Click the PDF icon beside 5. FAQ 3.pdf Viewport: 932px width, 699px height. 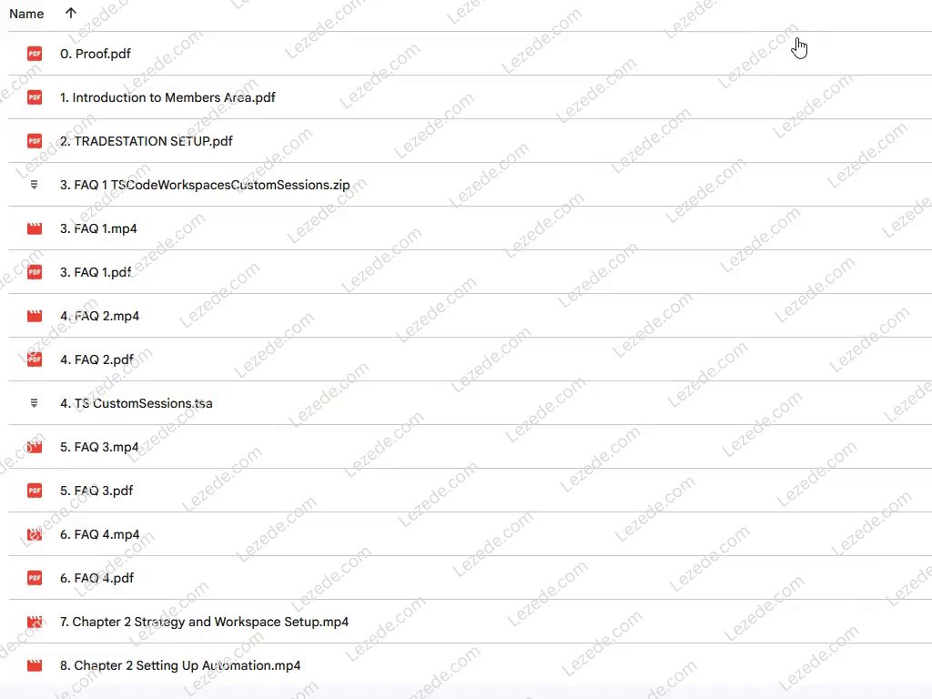click(x=35, y=491)
